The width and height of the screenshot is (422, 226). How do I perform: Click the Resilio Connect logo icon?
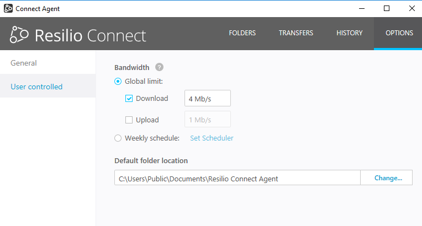[x=20, y=34]
